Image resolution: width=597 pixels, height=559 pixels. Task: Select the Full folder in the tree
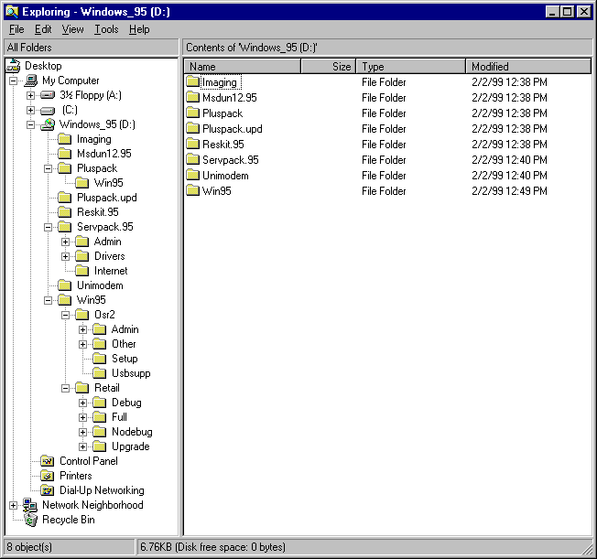click(x=119, y=417)
